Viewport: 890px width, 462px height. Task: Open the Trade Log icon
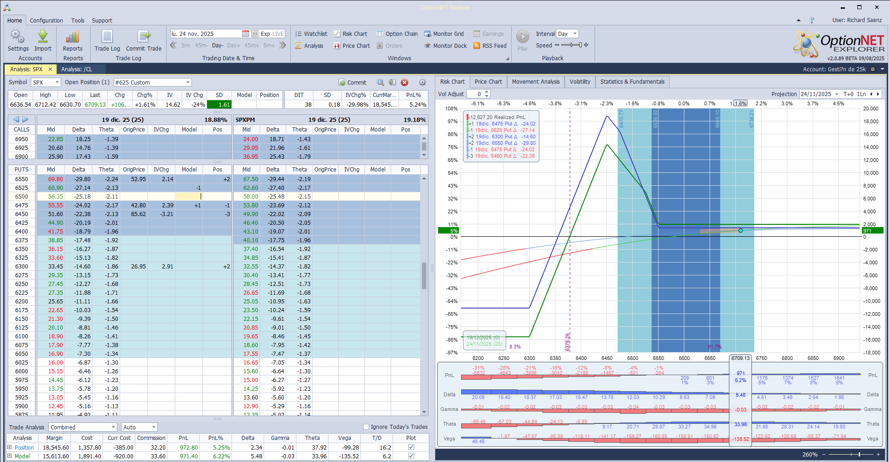[107, 37]
